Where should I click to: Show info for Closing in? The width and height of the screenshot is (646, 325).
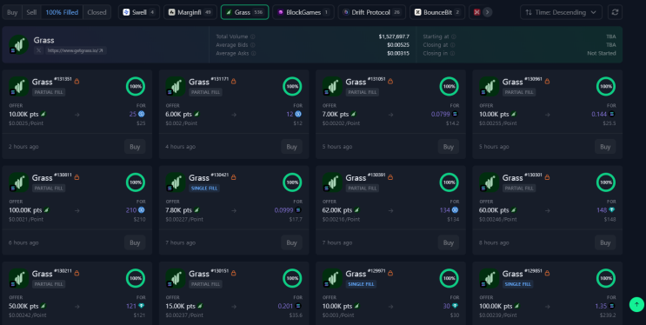452,53
